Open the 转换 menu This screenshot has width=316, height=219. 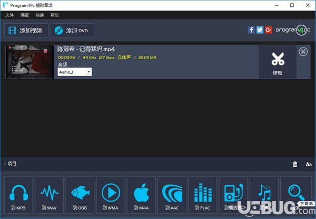coord(39,15)
